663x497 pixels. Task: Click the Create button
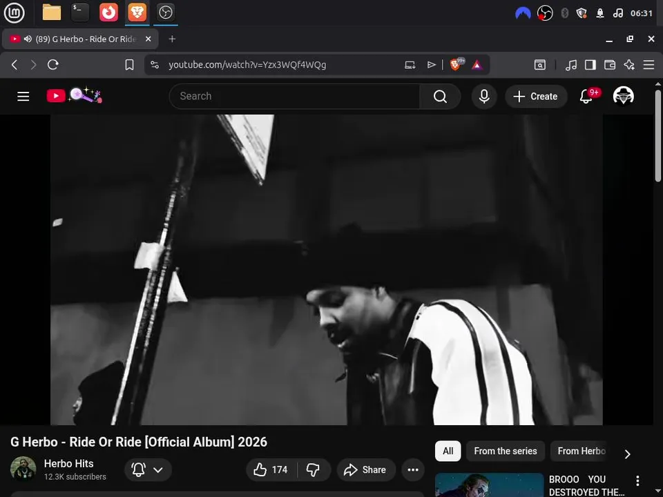[536, 97]
